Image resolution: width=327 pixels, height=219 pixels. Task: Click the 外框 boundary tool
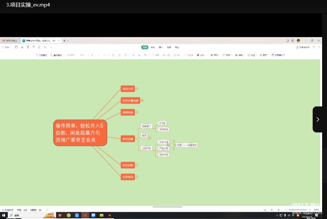(166, 55)
